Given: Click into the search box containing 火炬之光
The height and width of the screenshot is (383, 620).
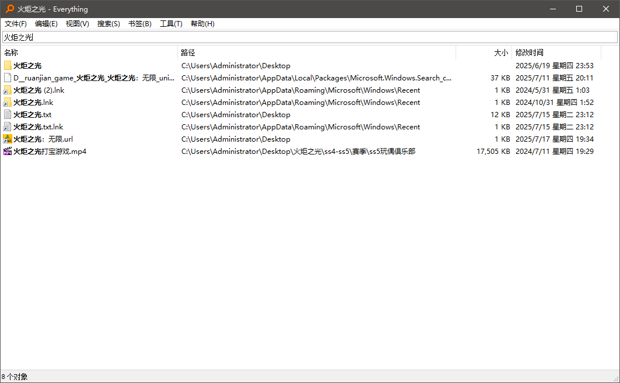Looking at the screenshot, I should click(309, 37).
